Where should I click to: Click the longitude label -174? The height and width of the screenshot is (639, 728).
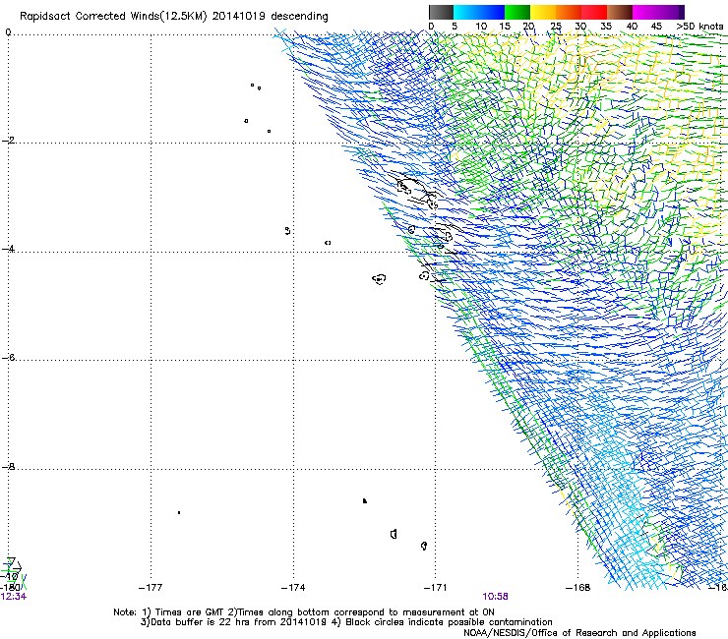(x=293, y=588)
